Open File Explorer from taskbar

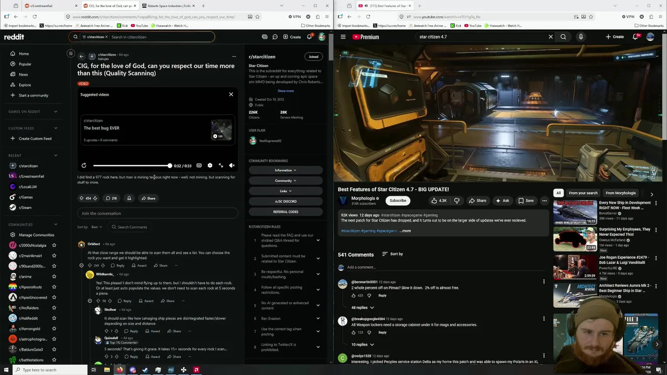click(x=107, y=370)
